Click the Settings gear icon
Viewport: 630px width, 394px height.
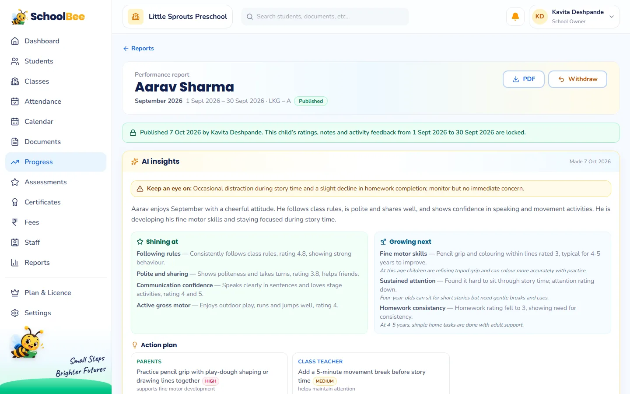click(x=15, y=313)
